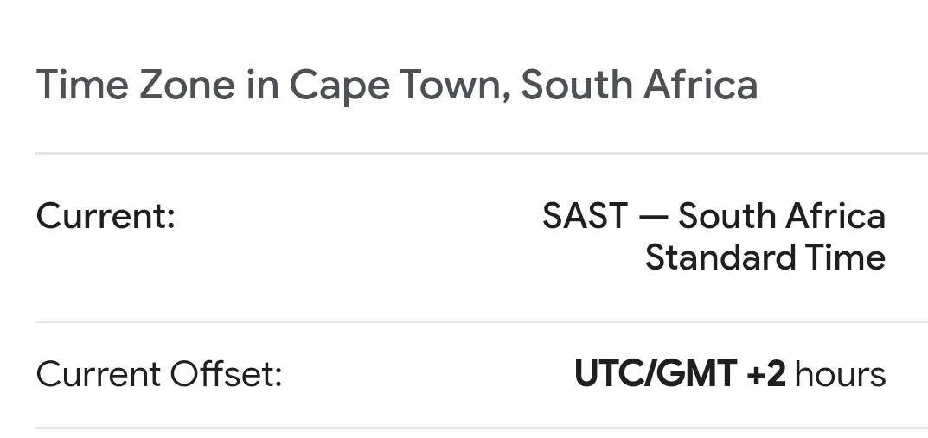
Task: Click "Time Zone" at start of heading
Action: (135, 86)
